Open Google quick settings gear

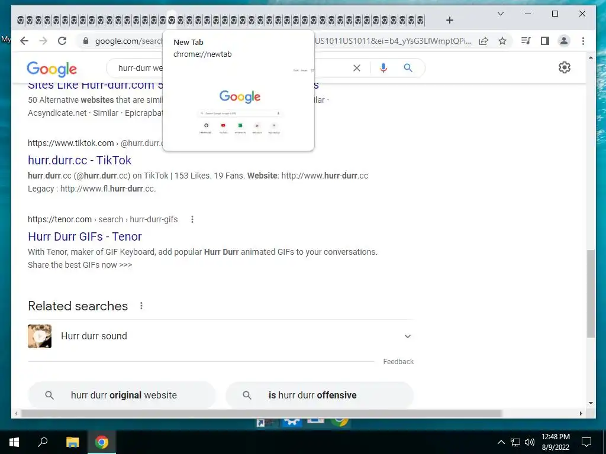click(564, 67)
